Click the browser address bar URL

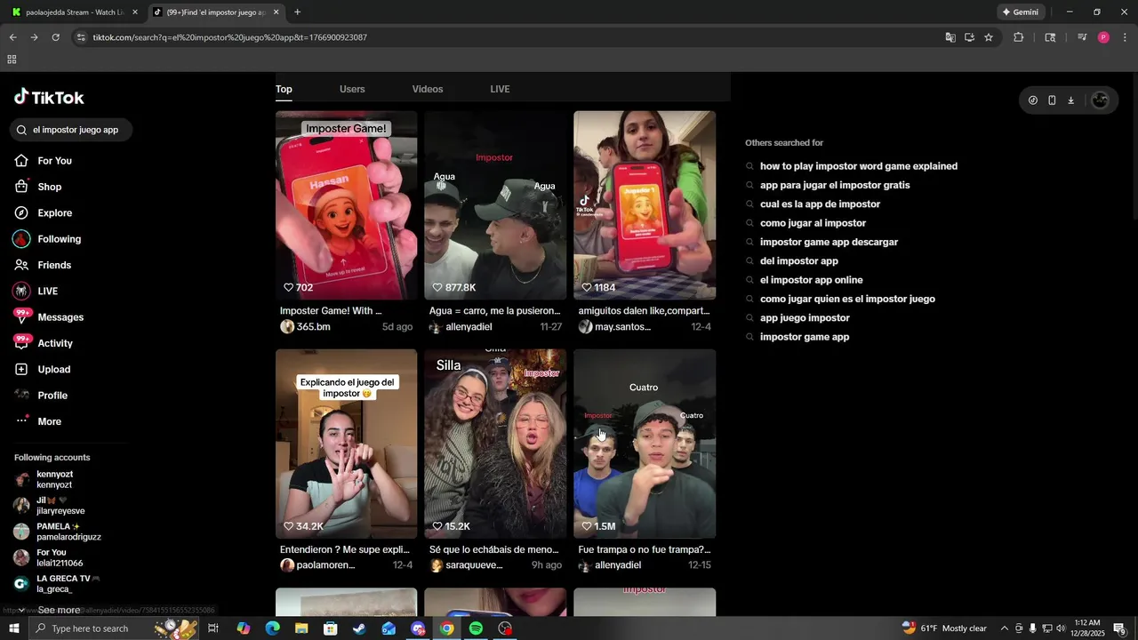(229, 37)
